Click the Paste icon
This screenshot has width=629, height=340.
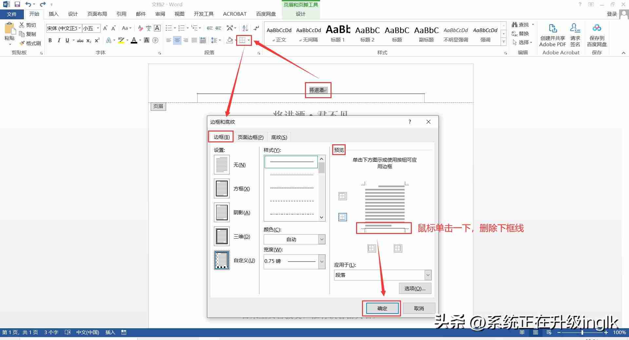pyautogui.click(x=10, y=29)
